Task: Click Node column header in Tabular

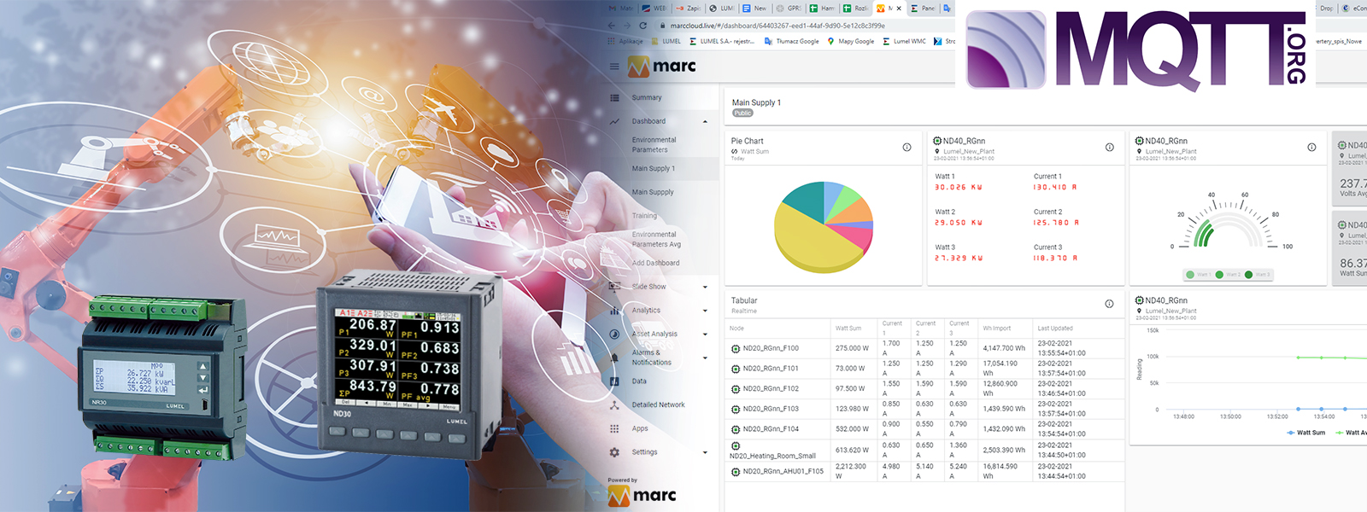Action: pos(736,329)
